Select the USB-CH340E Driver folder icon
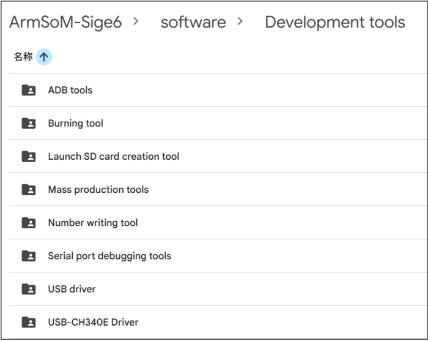Screen dimensions: 428x341 29,322
